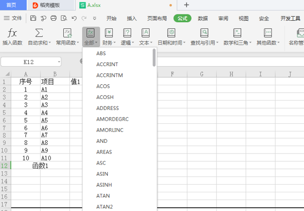
Task: Click the save icon in quick toolbar
Action: [33, 18]
